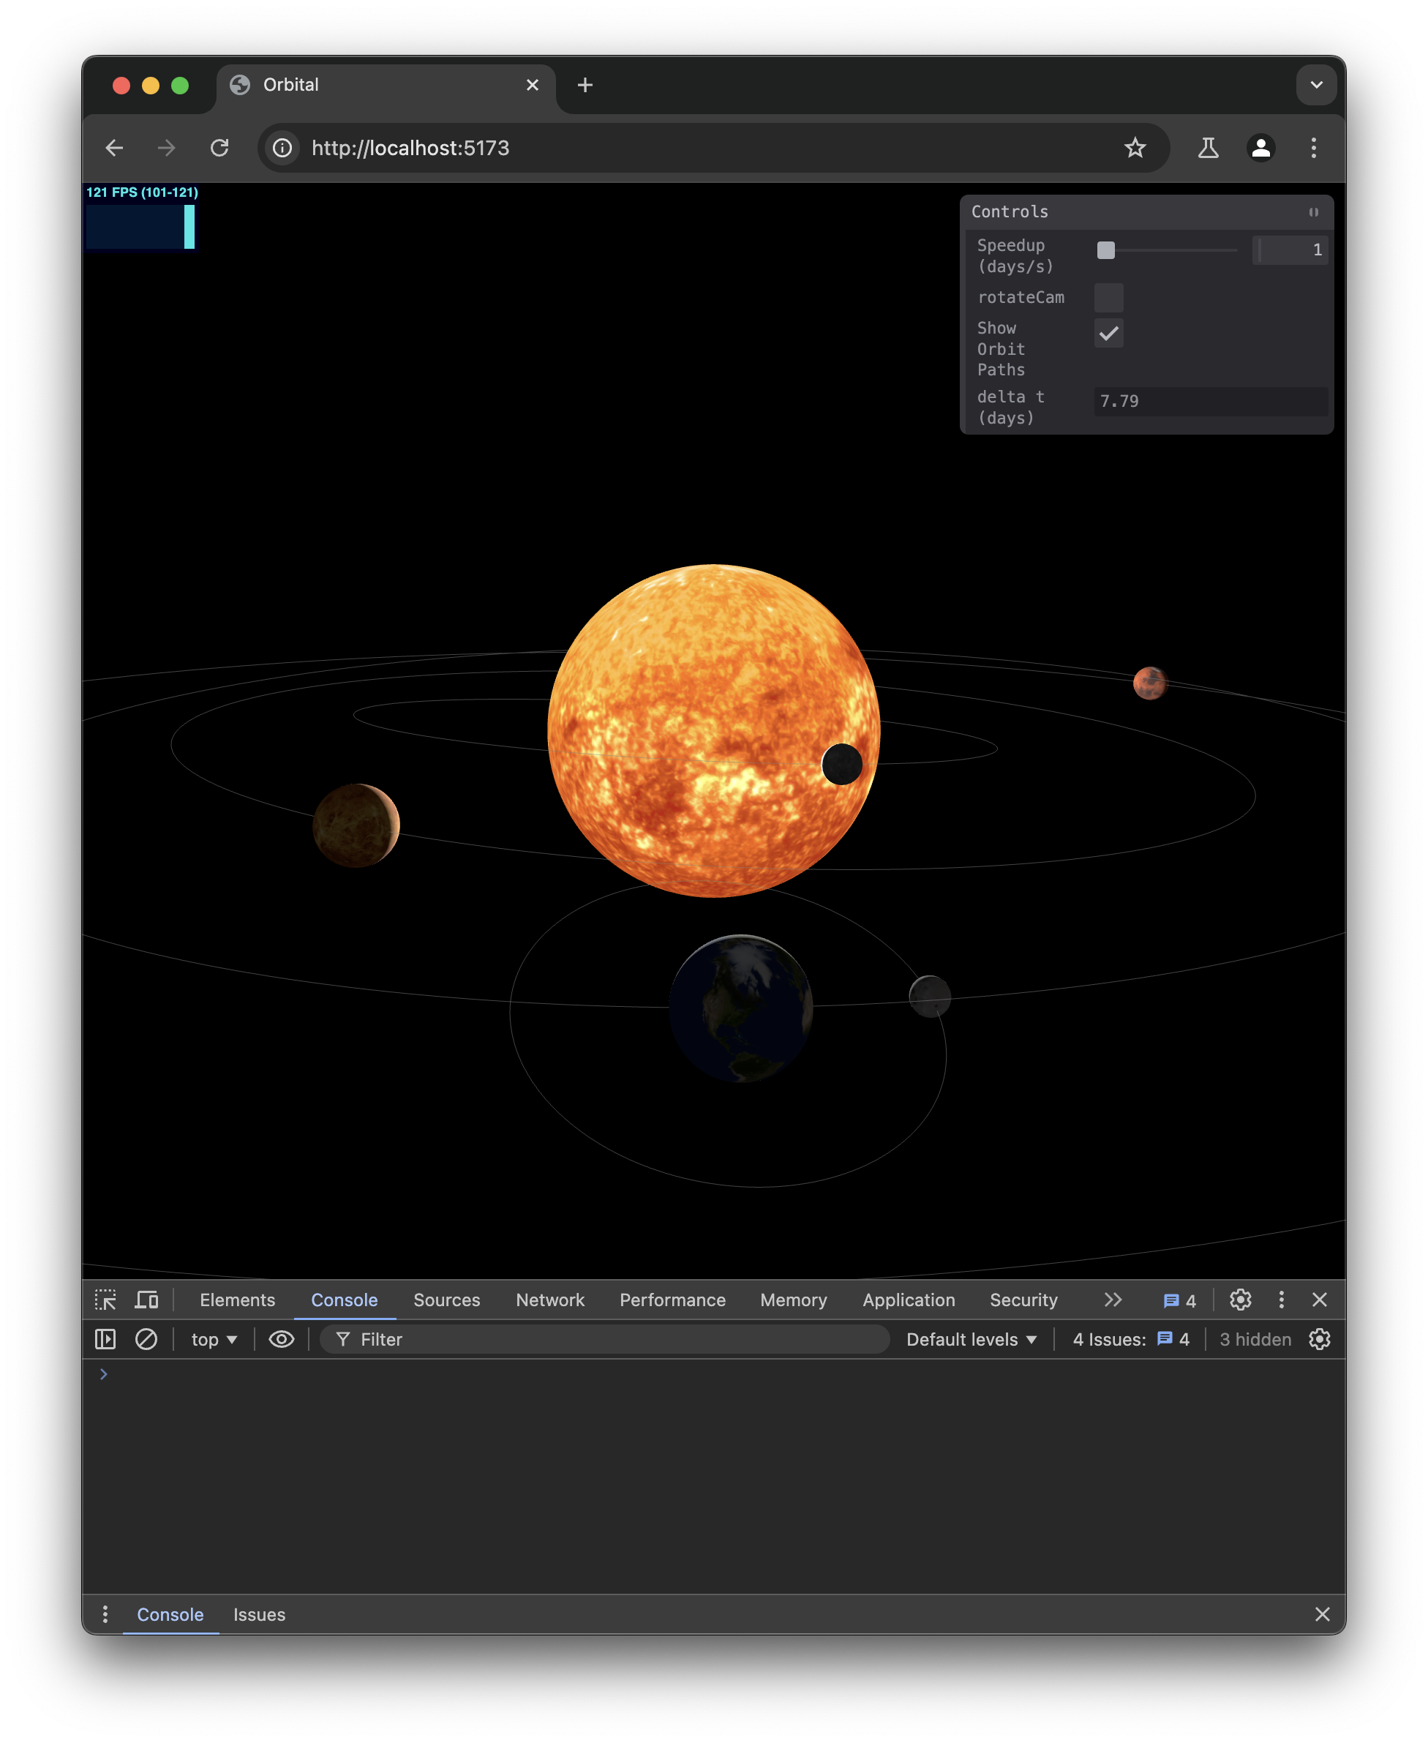Open the drawer three-dot menu
The height and width of the screenshot is (1743, 1428).
click(105, 1614)
